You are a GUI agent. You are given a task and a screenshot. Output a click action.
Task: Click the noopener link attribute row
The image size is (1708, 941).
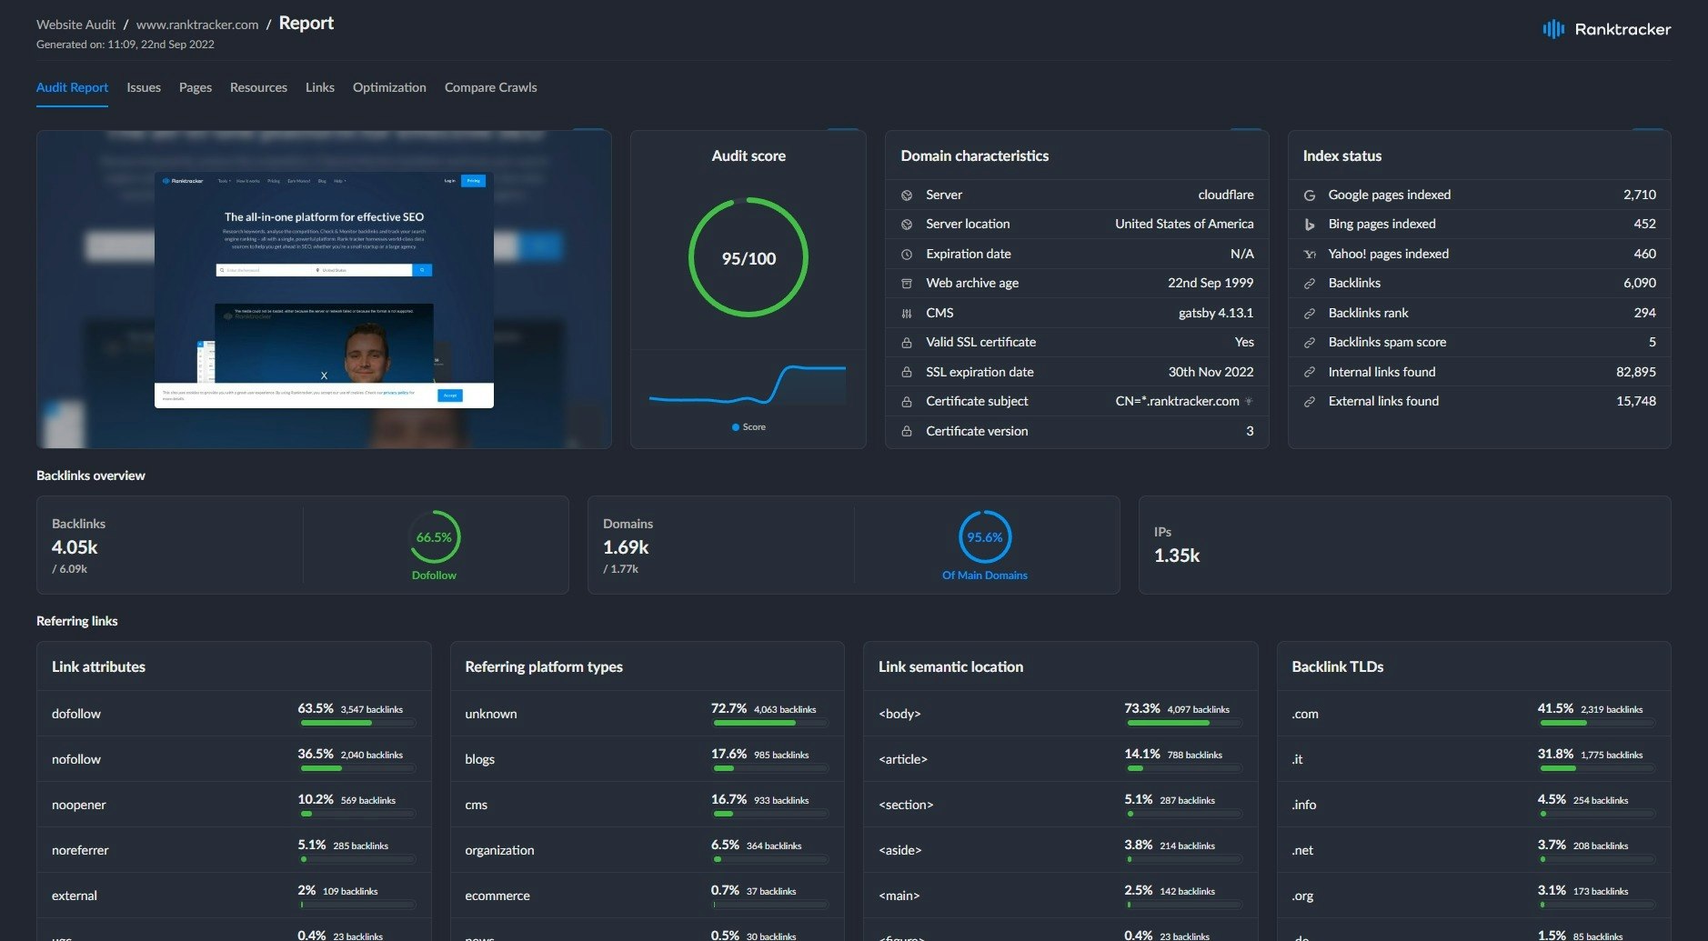pos(234,805)
